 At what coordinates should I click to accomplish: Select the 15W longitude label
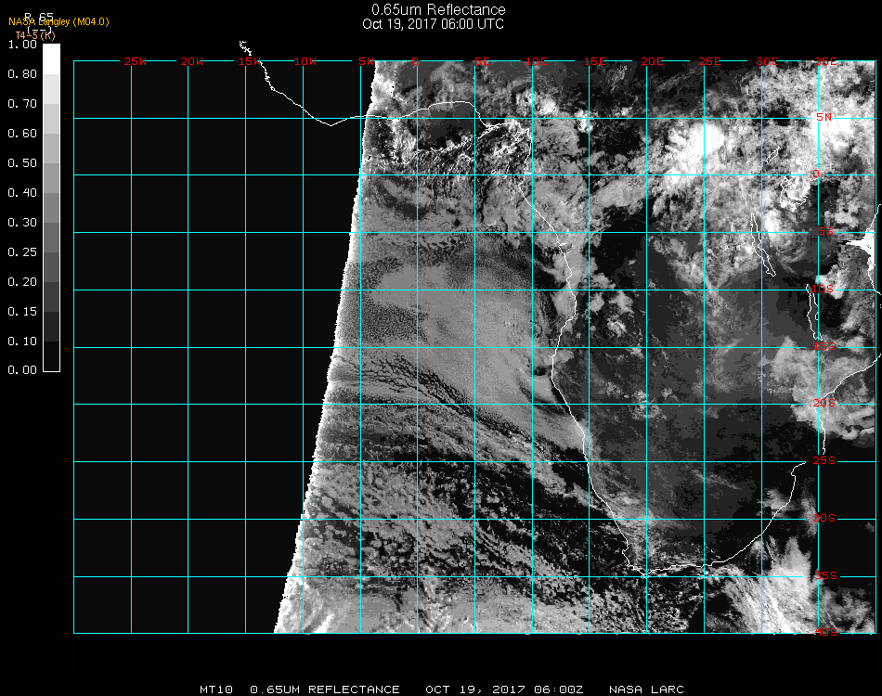249,61
